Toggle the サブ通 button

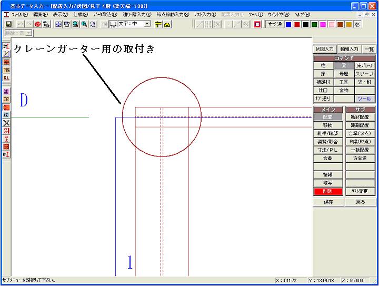click(x=275, y=24)
